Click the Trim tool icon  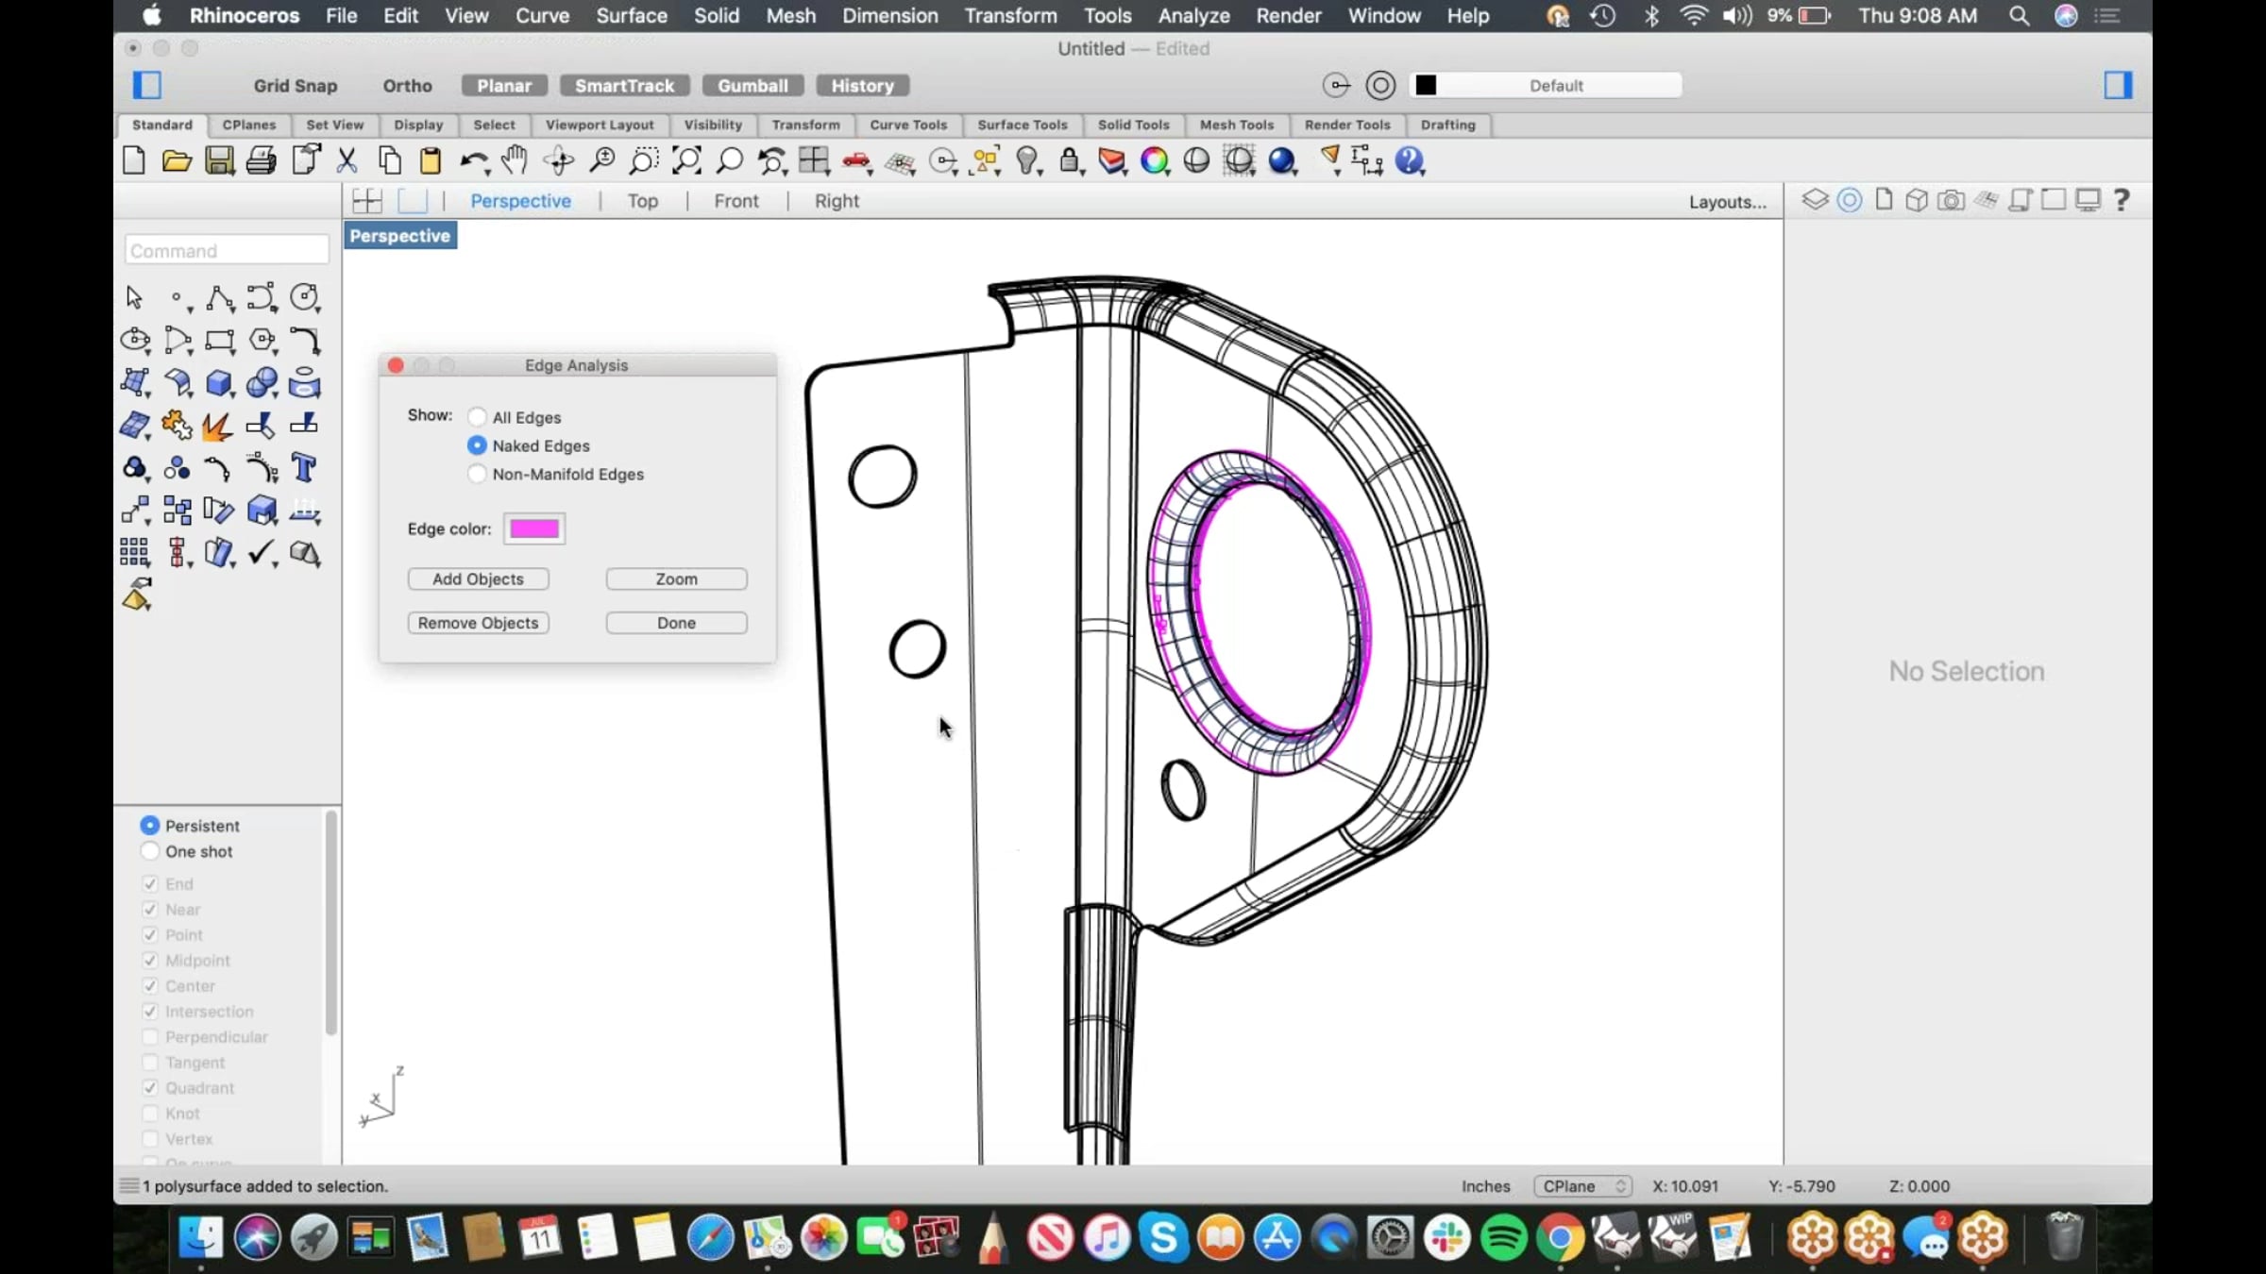coord(261,426)
